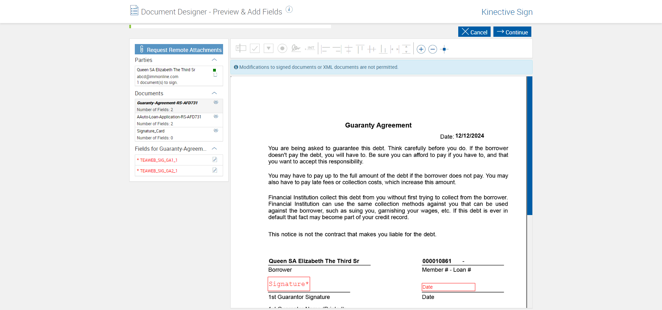The height and width of the screenshot is (310, 662).
Task: Select the signature field tool
Action: pyautogui.click(x=296, y=49)
